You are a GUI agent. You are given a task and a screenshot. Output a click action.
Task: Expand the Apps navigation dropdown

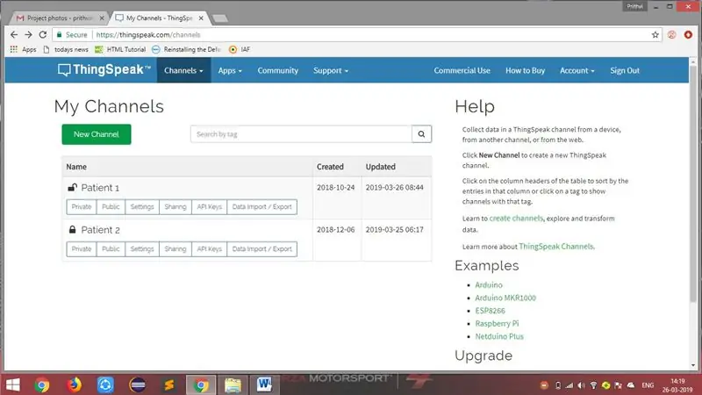click(230, 70)
